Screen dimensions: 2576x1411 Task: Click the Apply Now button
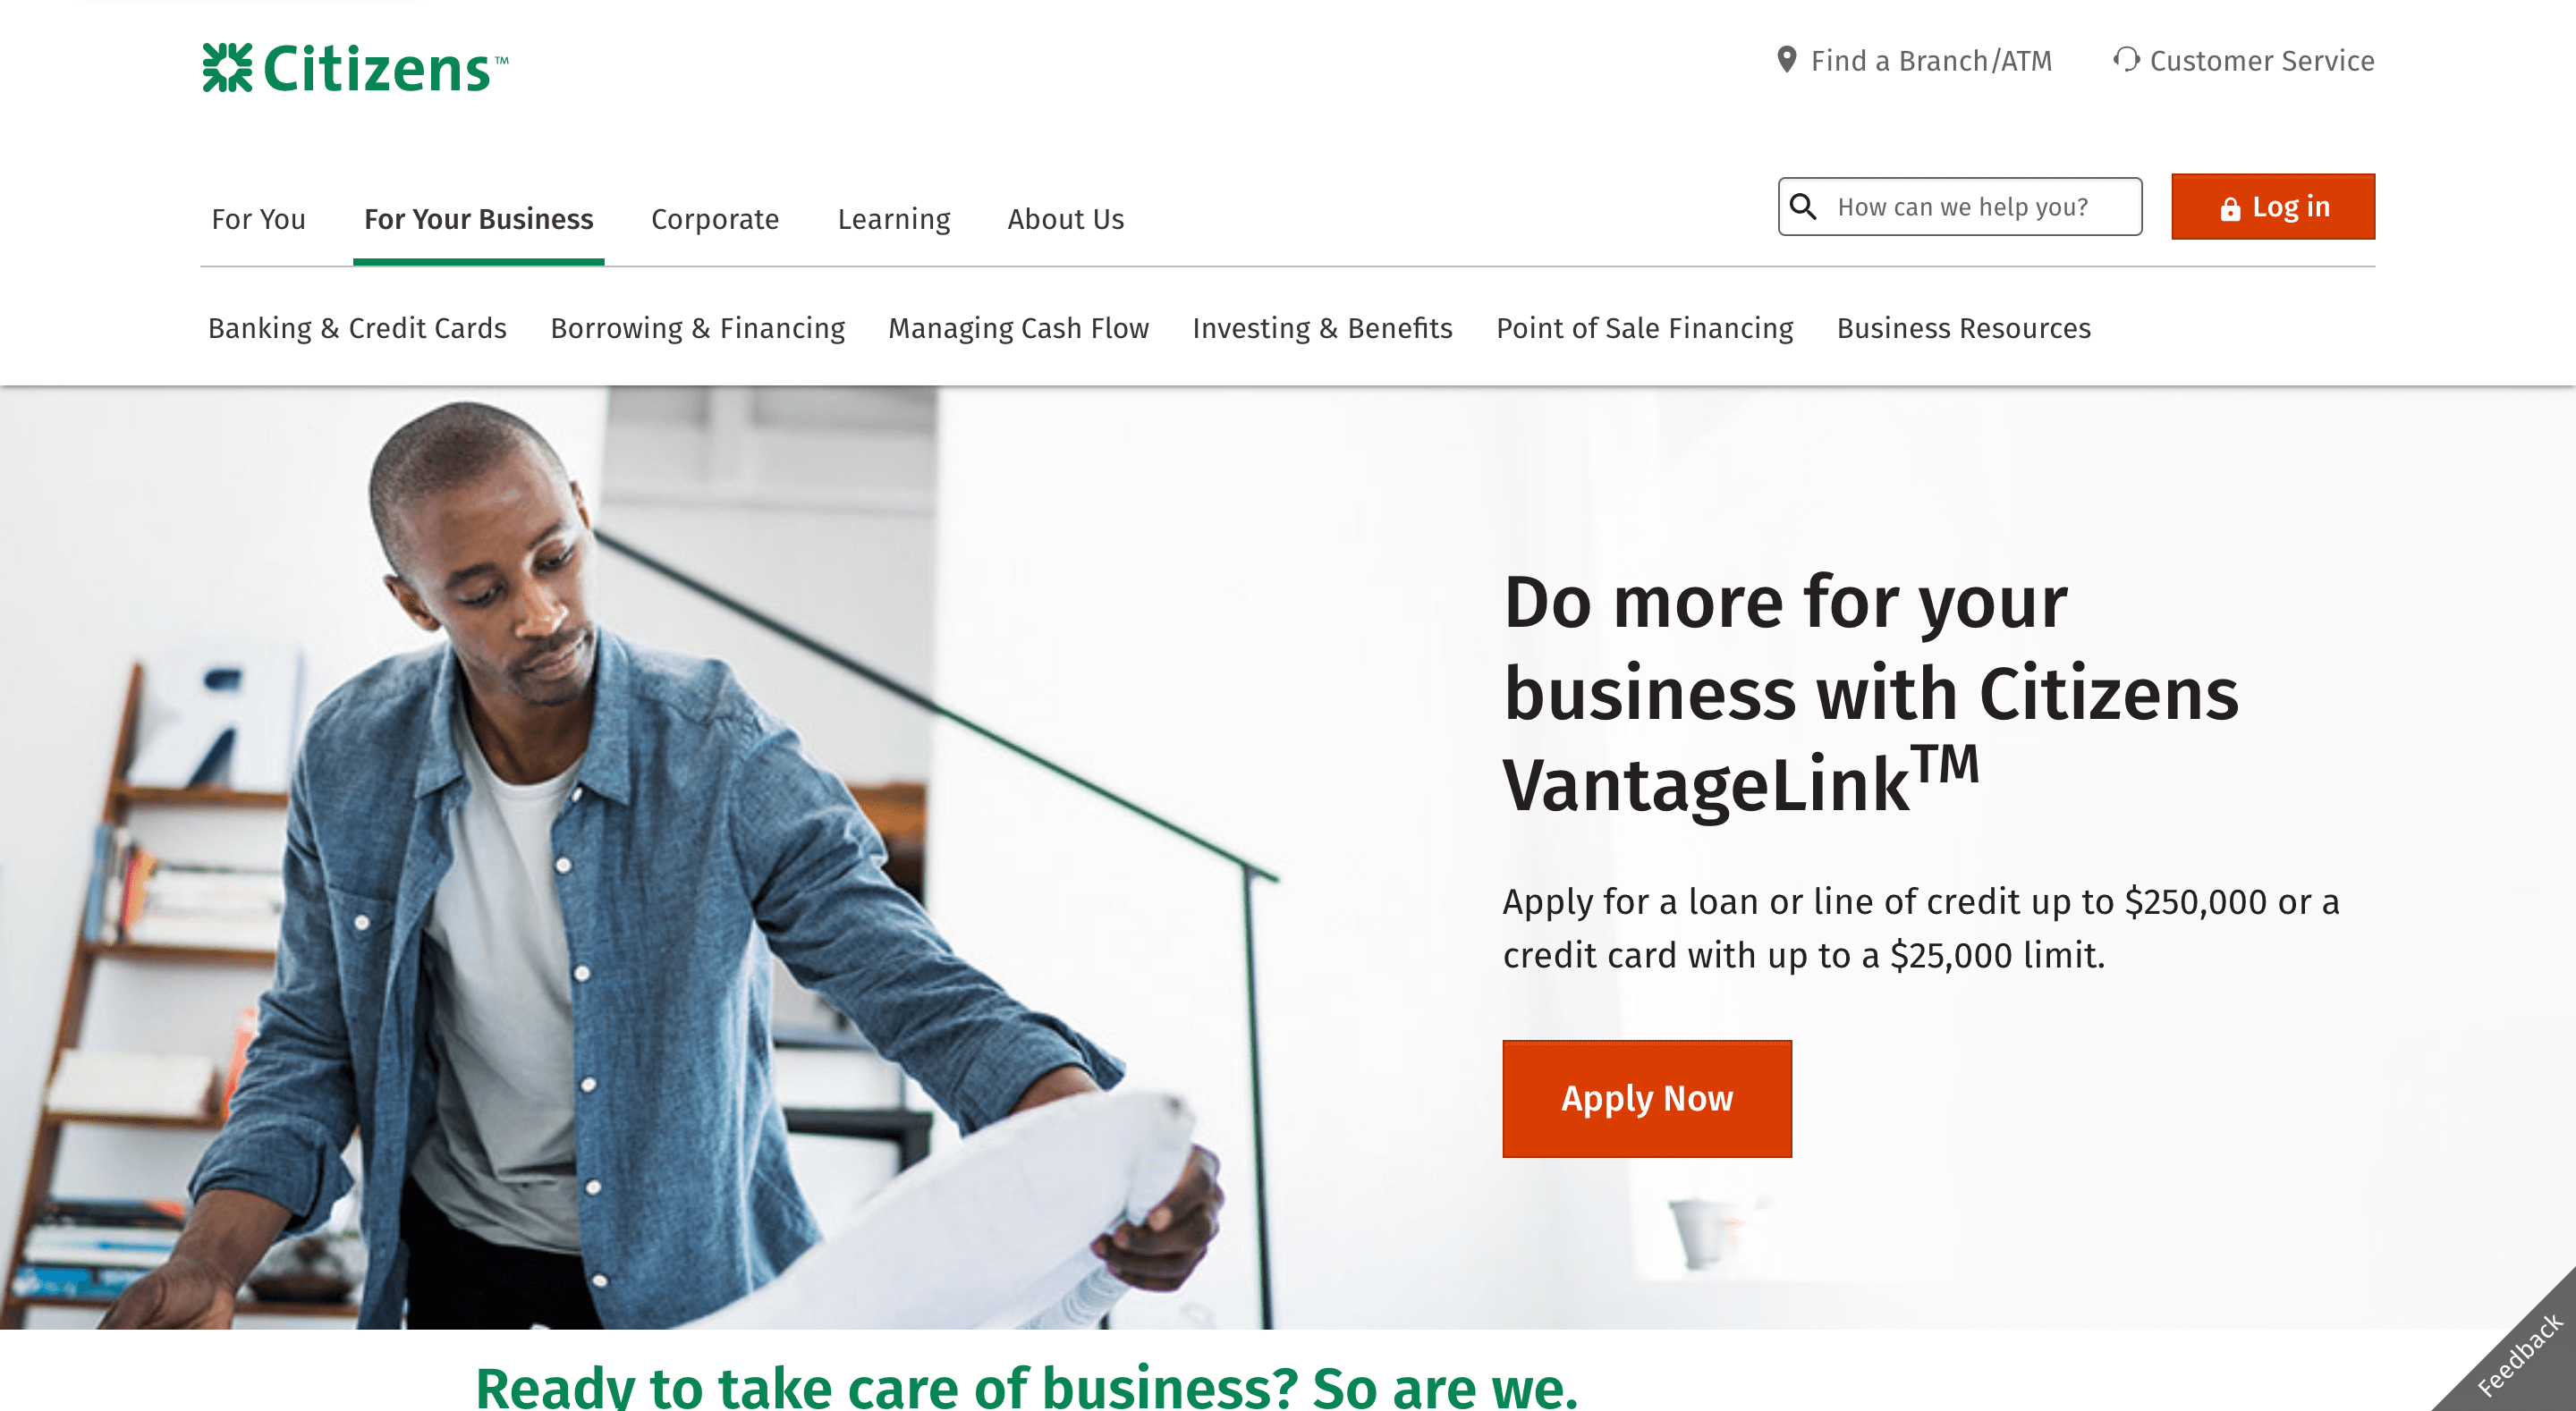point(1646,1098)
